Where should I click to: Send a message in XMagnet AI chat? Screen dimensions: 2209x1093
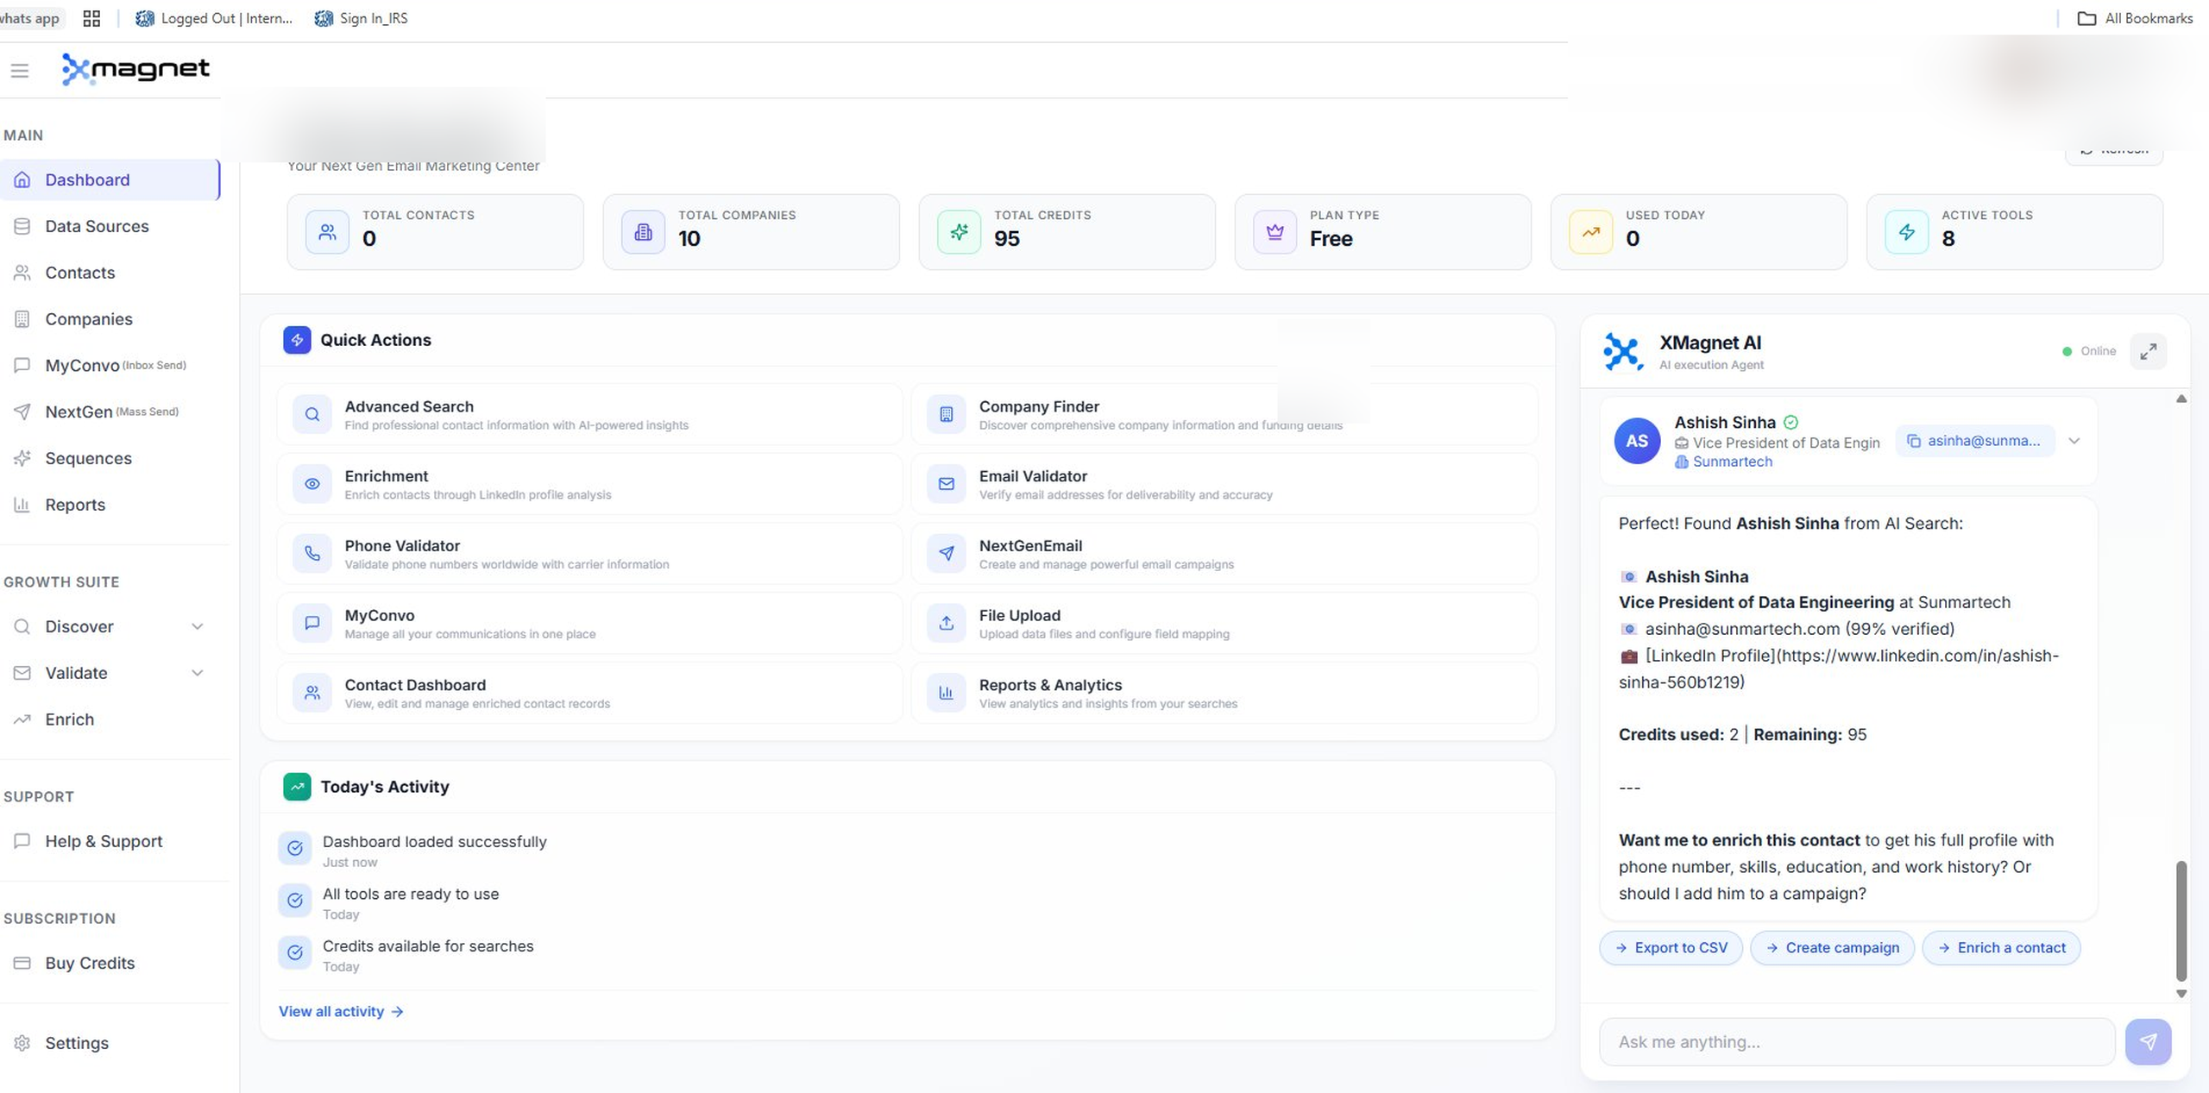2149,1041
